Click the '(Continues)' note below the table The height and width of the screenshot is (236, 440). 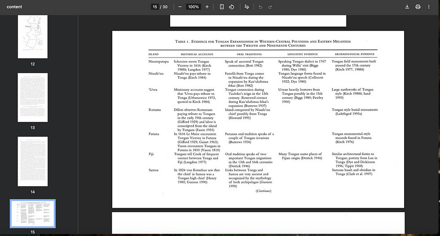click(x=263, y=191)
